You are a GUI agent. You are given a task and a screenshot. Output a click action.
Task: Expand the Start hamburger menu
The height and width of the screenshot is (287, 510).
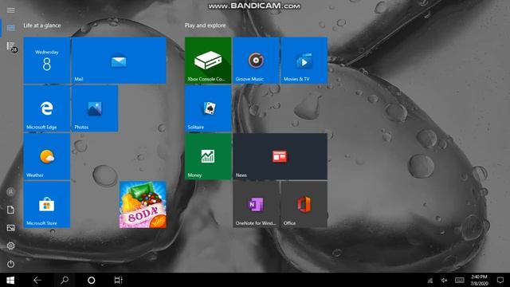click(x=10, y=10)
